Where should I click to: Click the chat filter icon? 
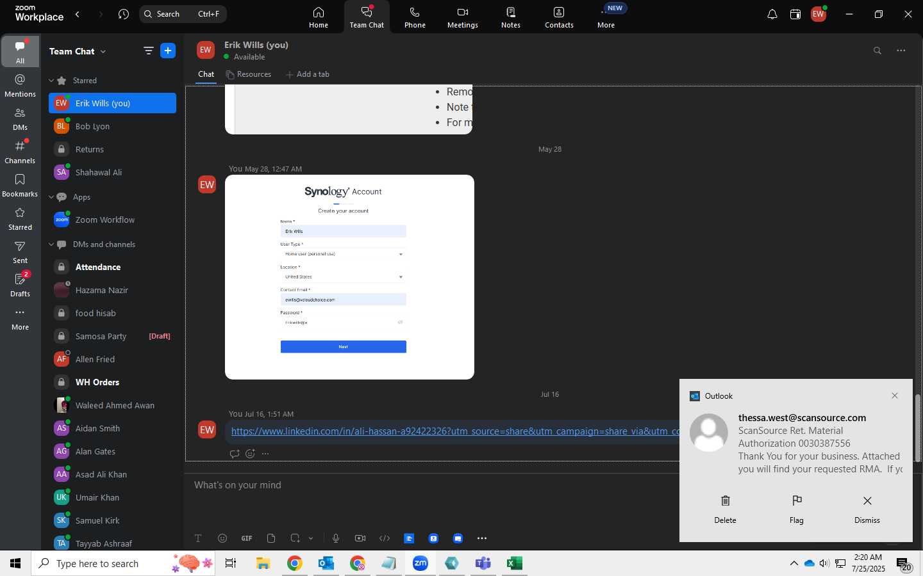coord(149,51)
